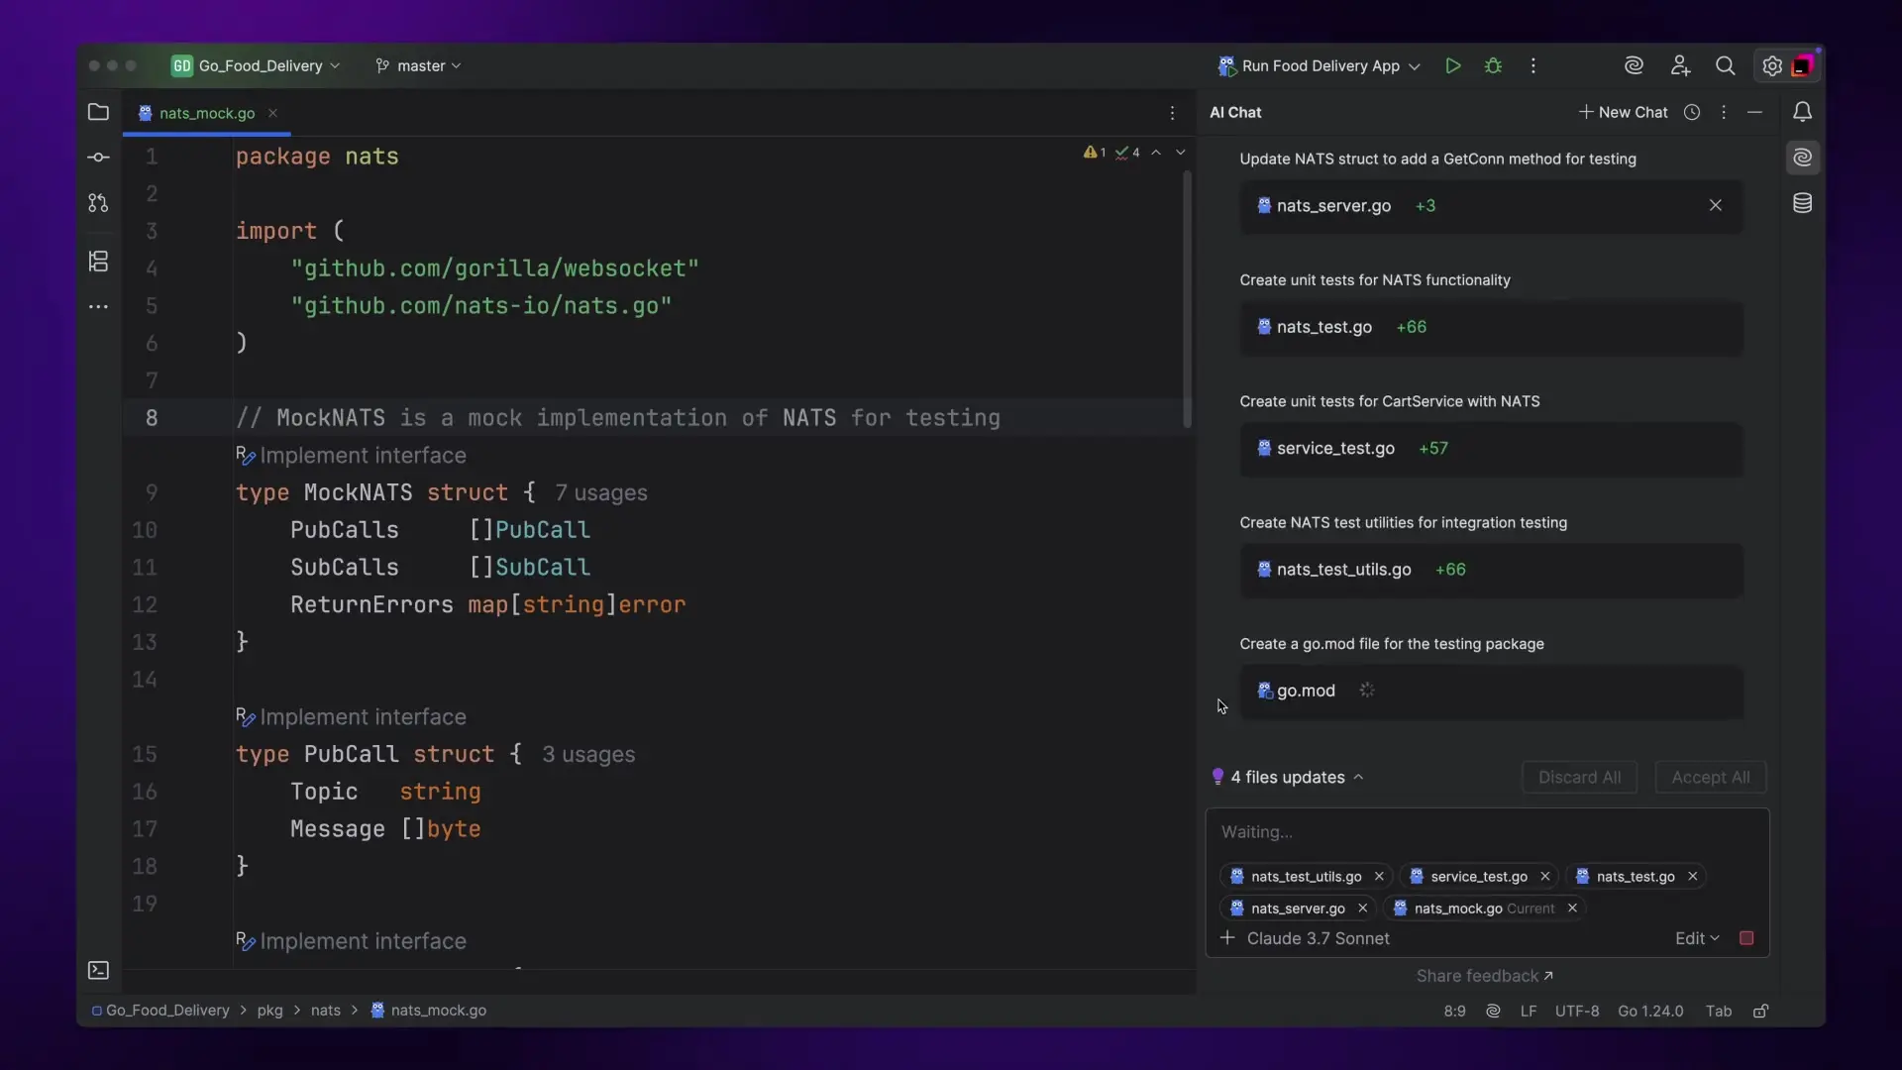Switch to nats_mock.go editor tab
Screen dimensions: 1902x1070
pos(207,113)
